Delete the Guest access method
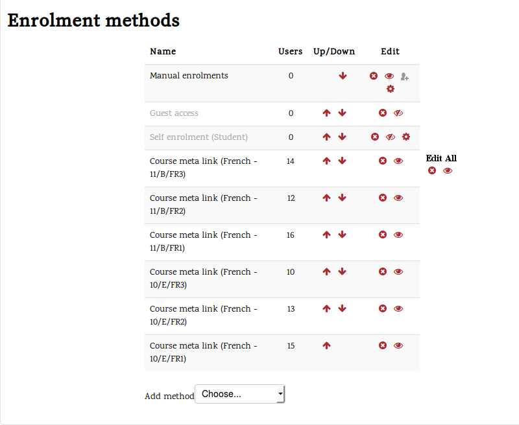Image resolution: width=519 pixels, height=425 pixels. [383, 113]
